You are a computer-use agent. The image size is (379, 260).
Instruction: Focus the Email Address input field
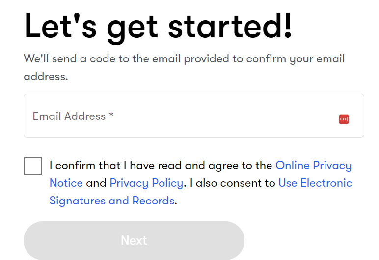193,116
